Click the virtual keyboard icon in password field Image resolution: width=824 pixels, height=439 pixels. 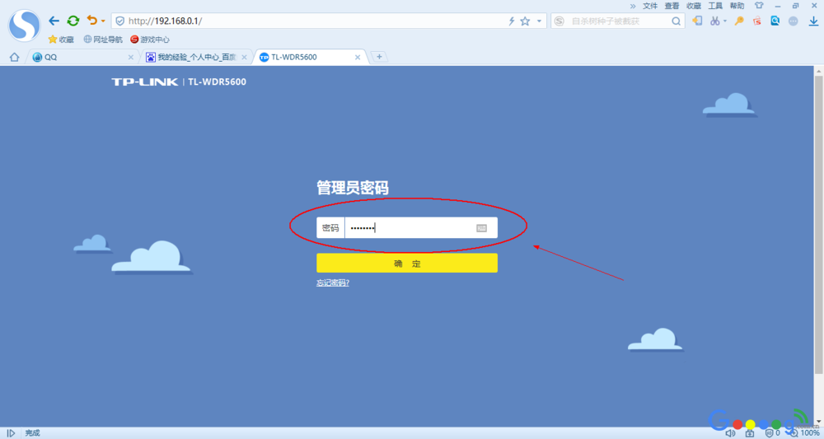tap(481, 228)
